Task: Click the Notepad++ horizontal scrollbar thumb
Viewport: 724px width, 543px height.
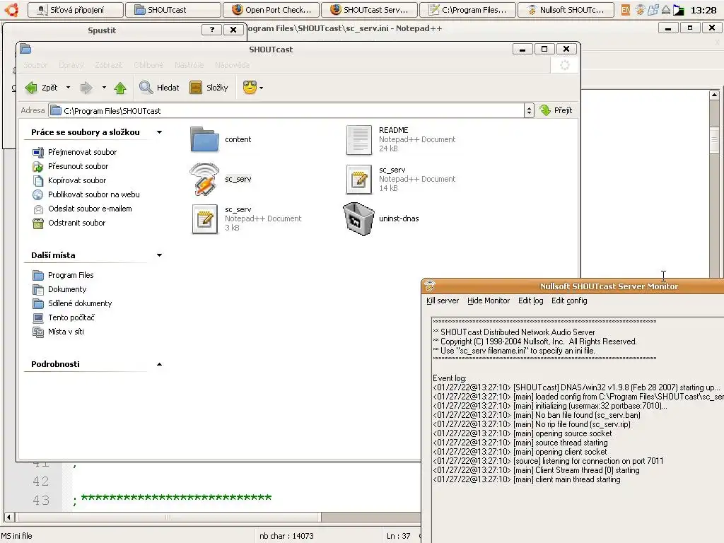Action: (x=168, y=517)
